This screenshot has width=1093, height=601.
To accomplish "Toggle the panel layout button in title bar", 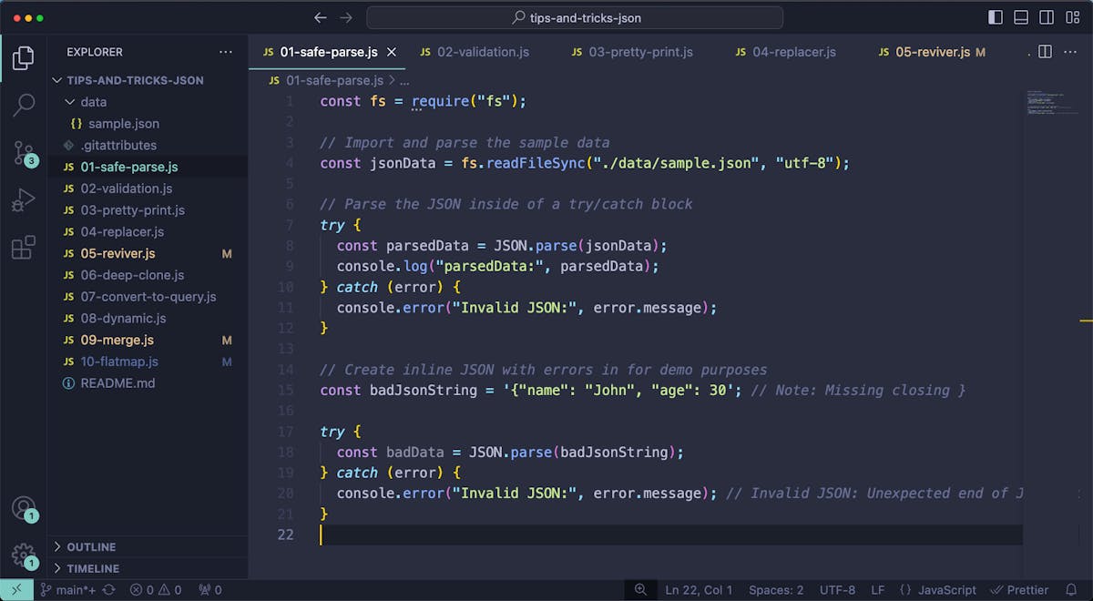I will [x=1020, y=15].
